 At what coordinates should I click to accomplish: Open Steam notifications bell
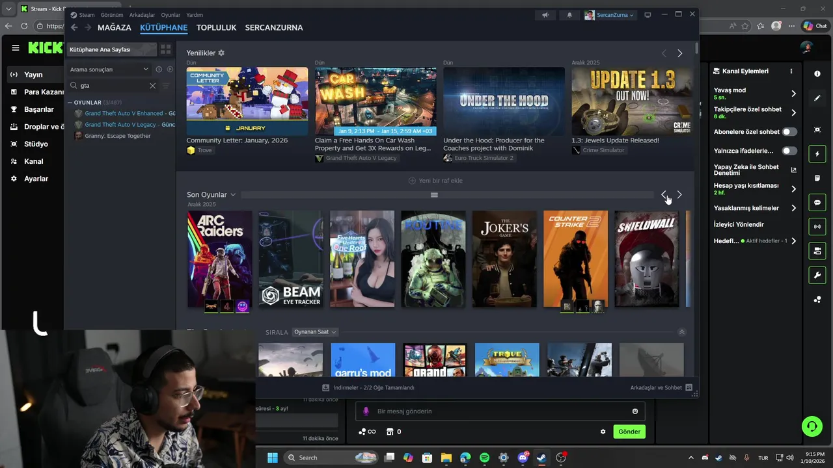pos(569,15)
